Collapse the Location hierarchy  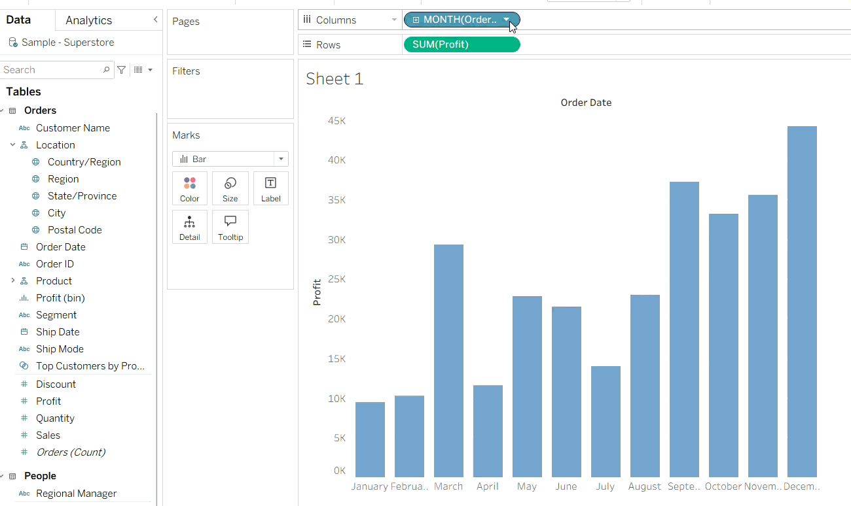click(12, 145)
